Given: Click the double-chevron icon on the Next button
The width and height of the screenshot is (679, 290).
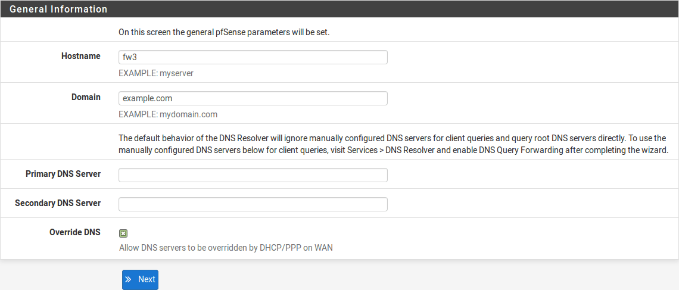Looking at the screenshot, I should [129, 279].
